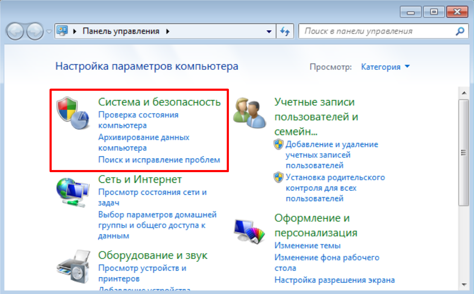474x294 pixels.
Task: Open the Категория view dropdown
Action: (x=385, y=67)
